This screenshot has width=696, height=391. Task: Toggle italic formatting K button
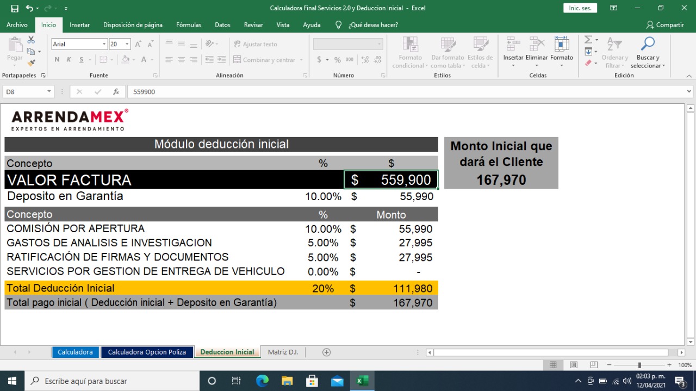point(69,60)
